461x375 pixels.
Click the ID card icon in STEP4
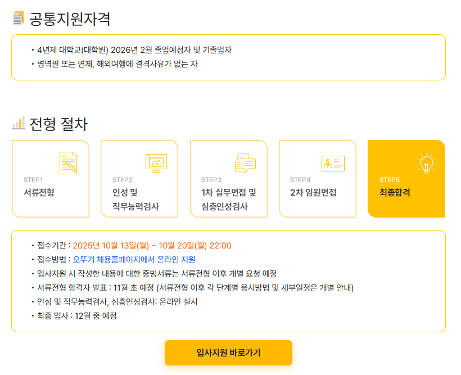click(x=333, y=164)
